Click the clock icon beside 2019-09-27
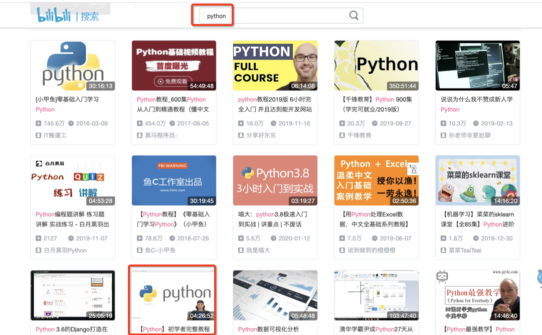The width and height of the screenshot is (542, 335). point(375,123)
